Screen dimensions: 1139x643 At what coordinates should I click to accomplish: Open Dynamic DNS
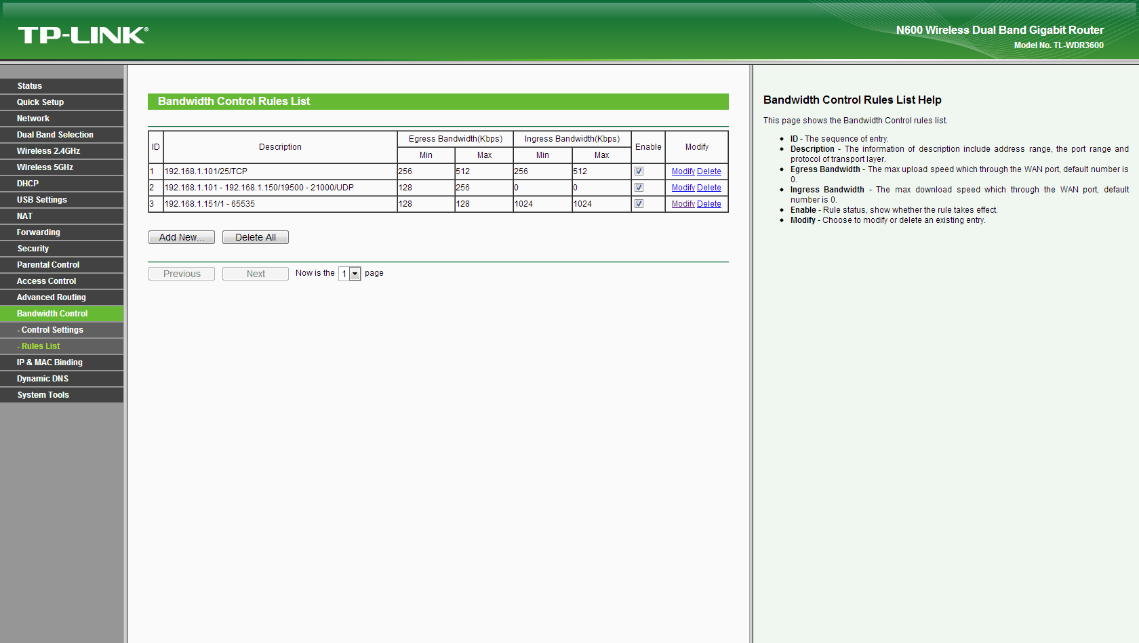62,379
